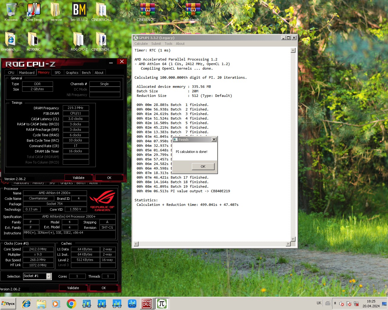Screen dimensions: 388x310
Task: Open the Submit menu in GPUPI
Action: [x=156, y=44]
